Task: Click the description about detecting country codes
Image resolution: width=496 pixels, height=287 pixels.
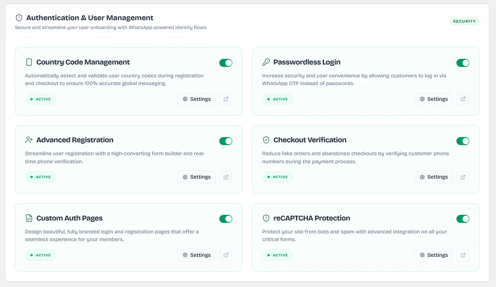Action: point(114,79)
